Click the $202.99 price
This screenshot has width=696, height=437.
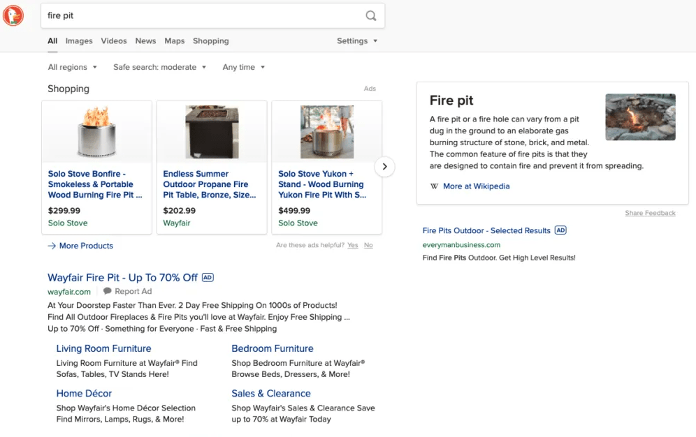coord(180,211)
